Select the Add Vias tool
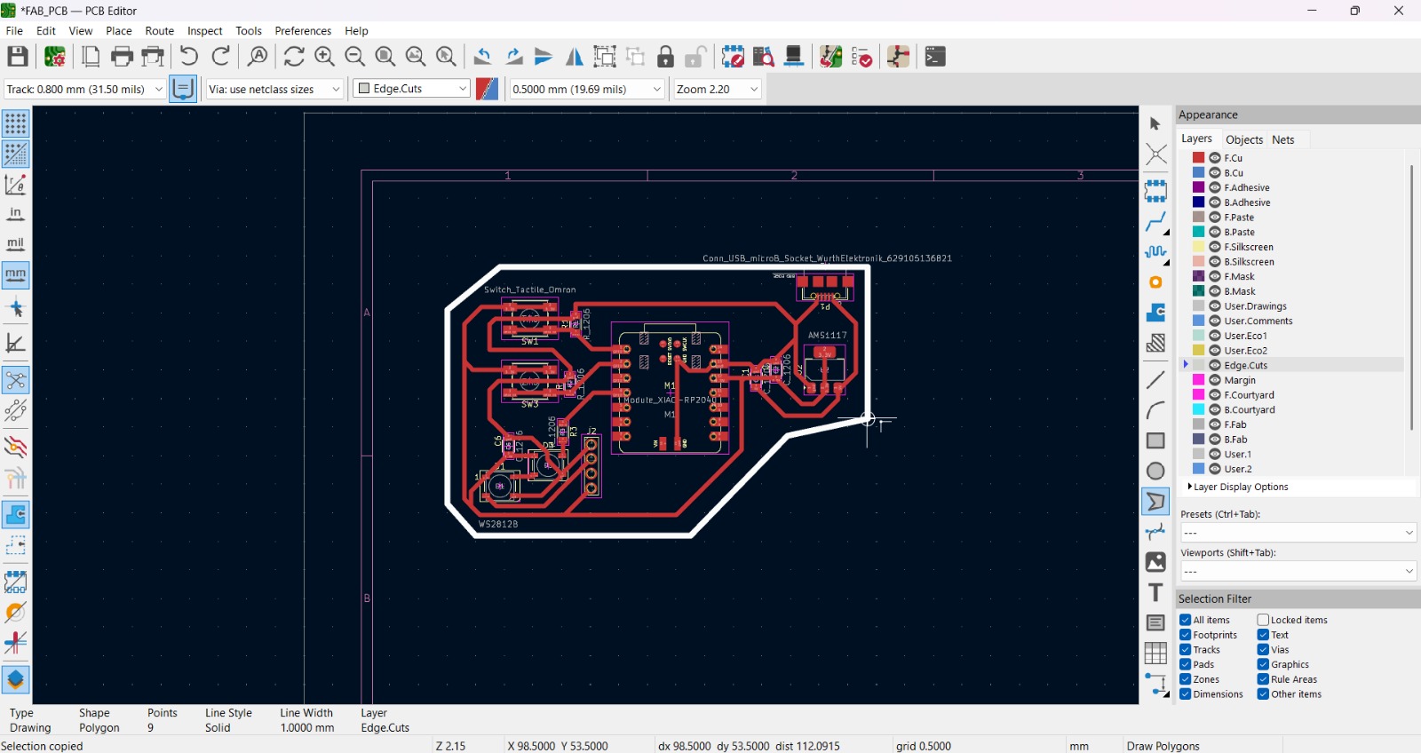The image size is (1421, 753). click(x=1155, y=282)
